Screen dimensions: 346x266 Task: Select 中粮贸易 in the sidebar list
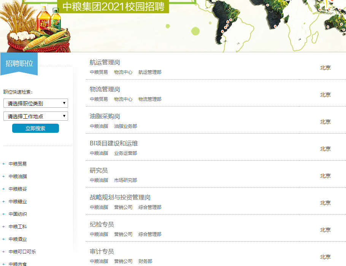pos(17,164)
